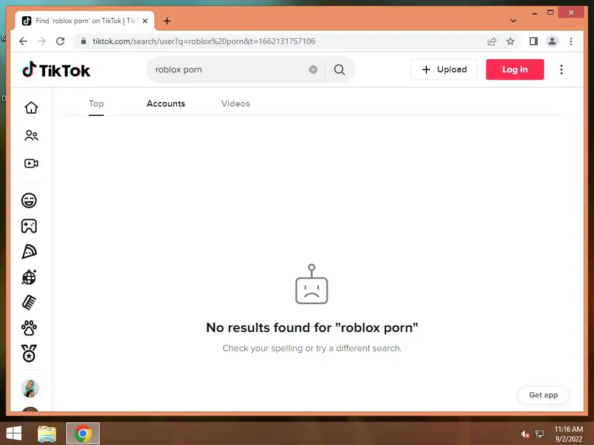Viewport: 594px width, 445px height.
Task: Go back with the browser back arrow
Action: pyautogui.click(x=23, y=41)
